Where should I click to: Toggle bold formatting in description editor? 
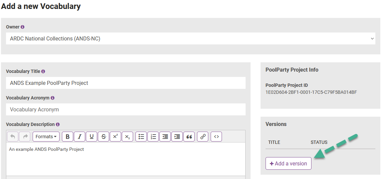point(68,137)
